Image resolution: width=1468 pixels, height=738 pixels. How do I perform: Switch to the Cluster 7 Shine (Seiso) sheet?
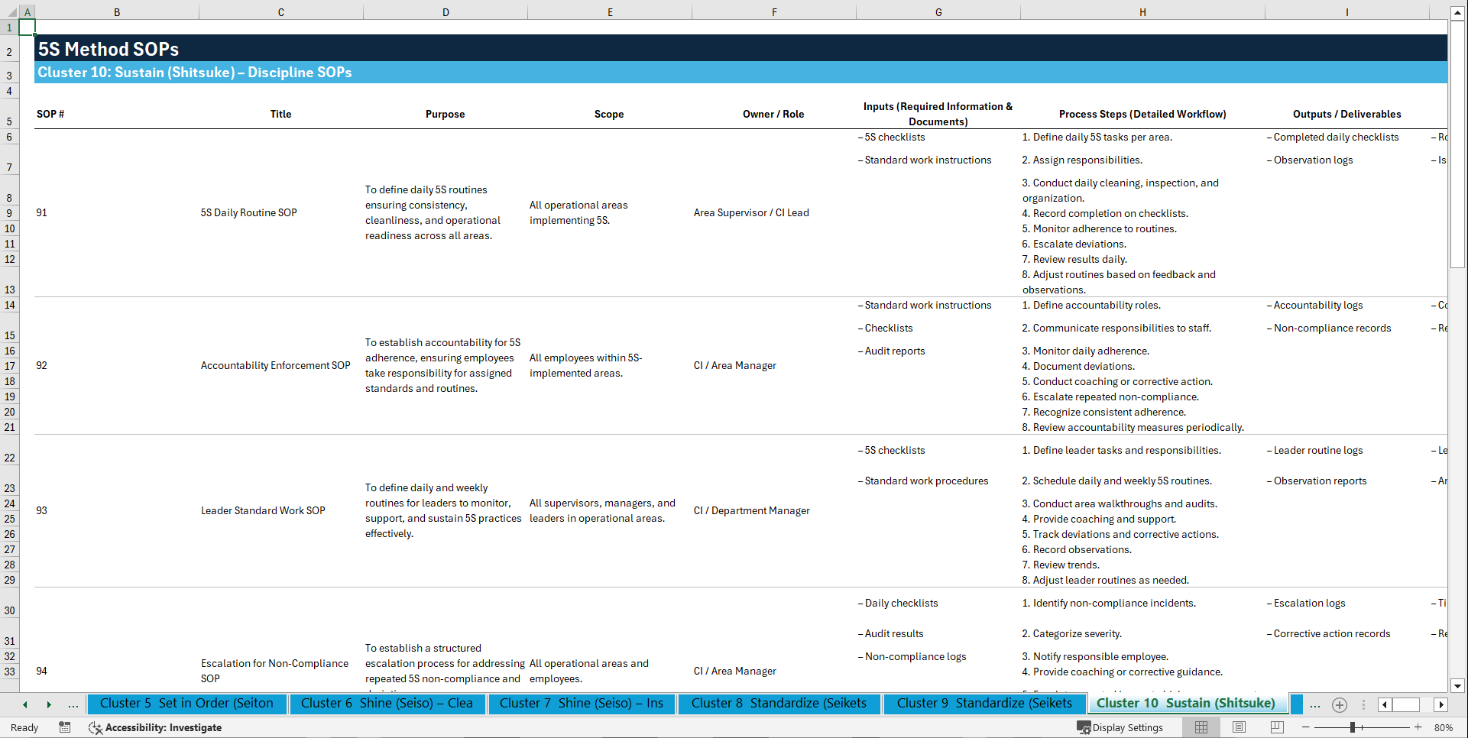pos(582,703)
